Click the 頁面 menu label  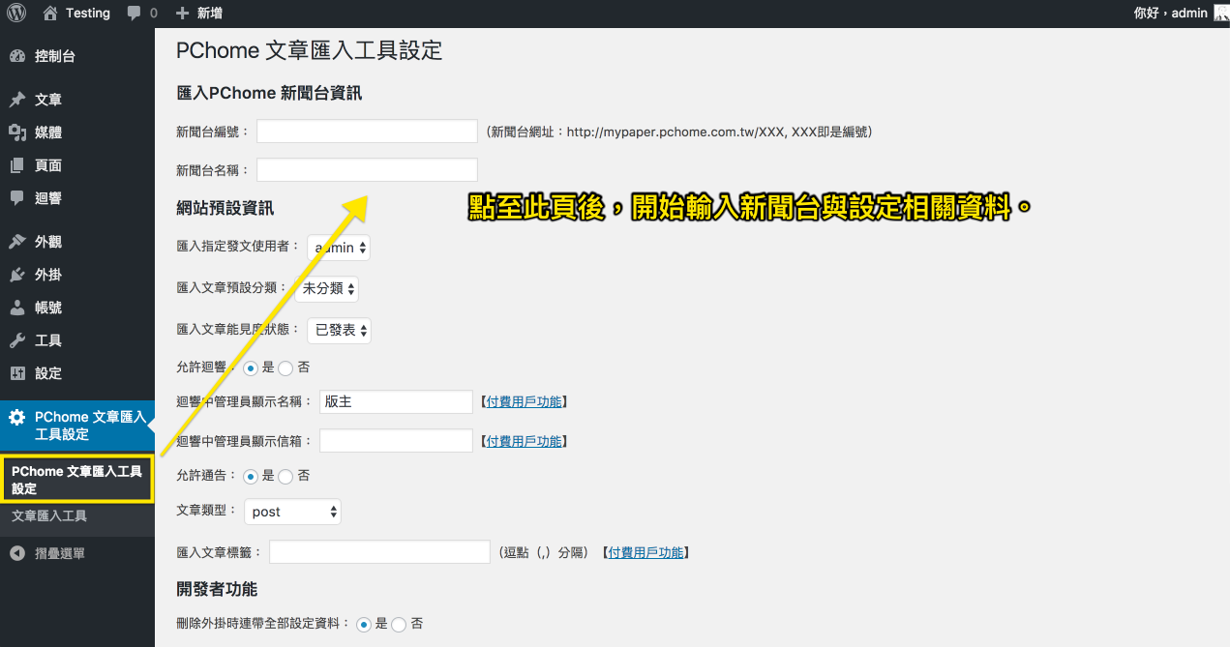(48, 165)
